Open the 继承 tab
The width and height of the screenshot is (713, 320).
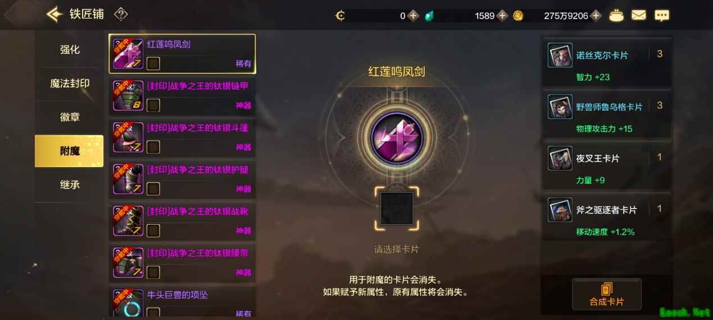[x=70, y=184]
